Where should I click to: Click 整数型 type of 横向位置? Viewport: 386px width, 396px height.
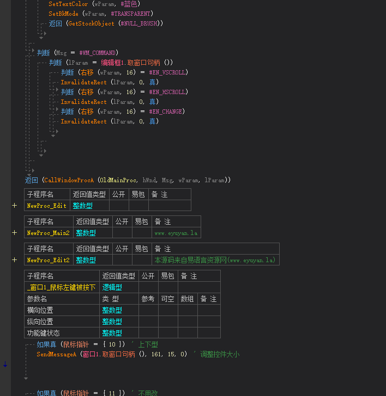112,310
